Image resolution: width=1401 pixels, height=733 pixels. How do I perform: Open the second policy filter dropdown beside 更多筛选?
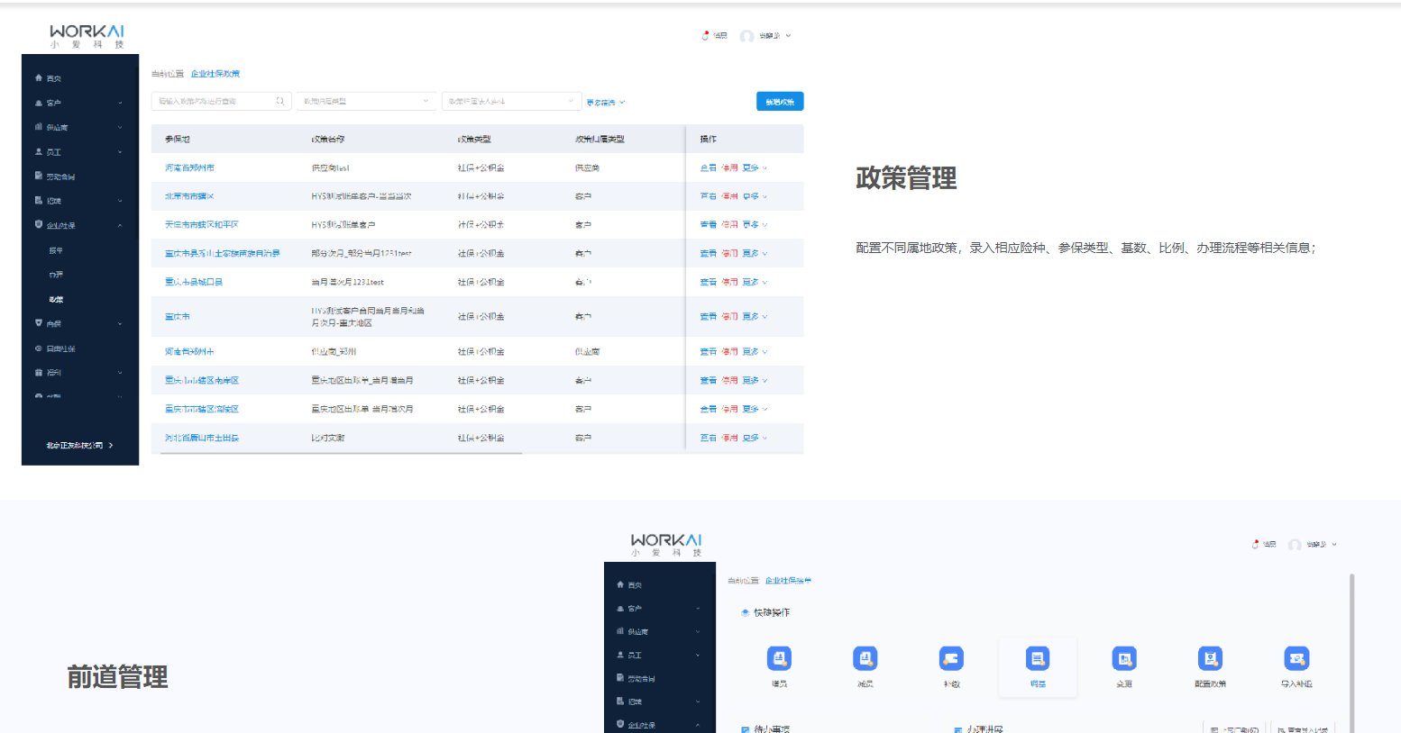click(511, 101)
